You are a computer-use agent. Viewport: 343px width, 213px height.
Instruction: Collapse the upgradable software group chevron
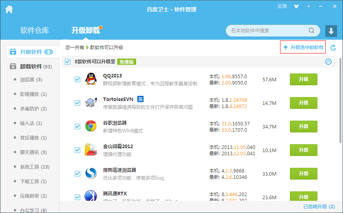pos(328,62)
